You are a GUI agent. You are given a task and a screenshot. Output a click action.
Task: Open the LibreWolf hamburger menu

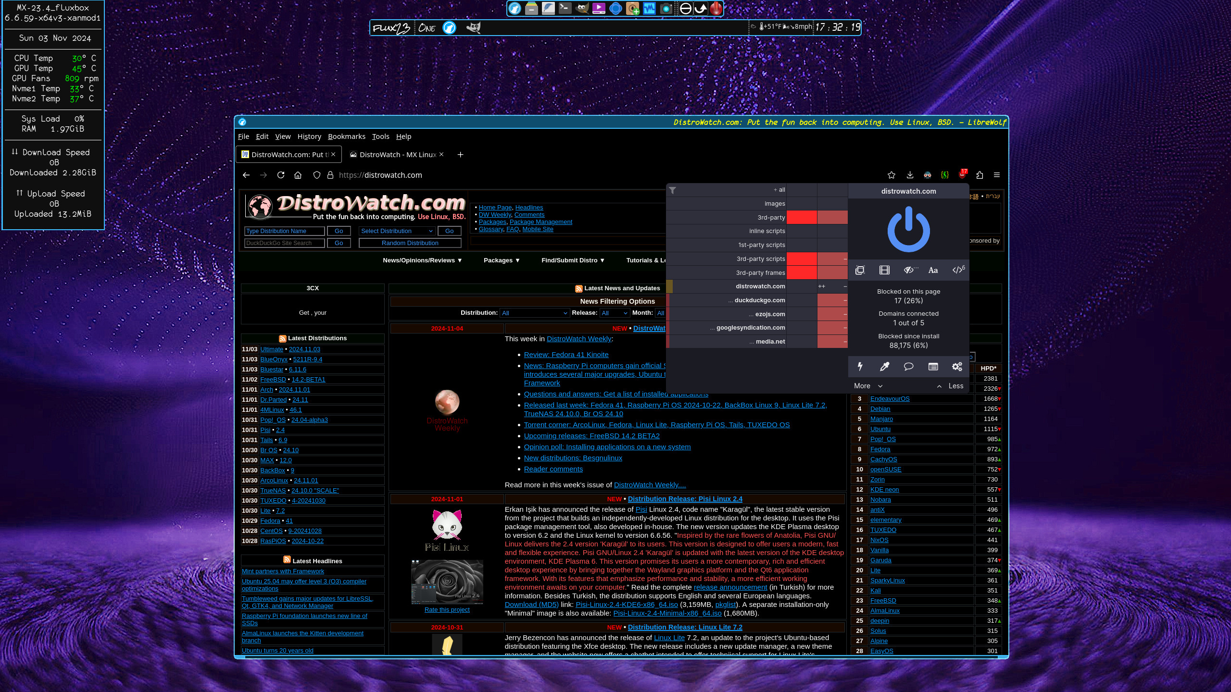(x=997, y=175)
